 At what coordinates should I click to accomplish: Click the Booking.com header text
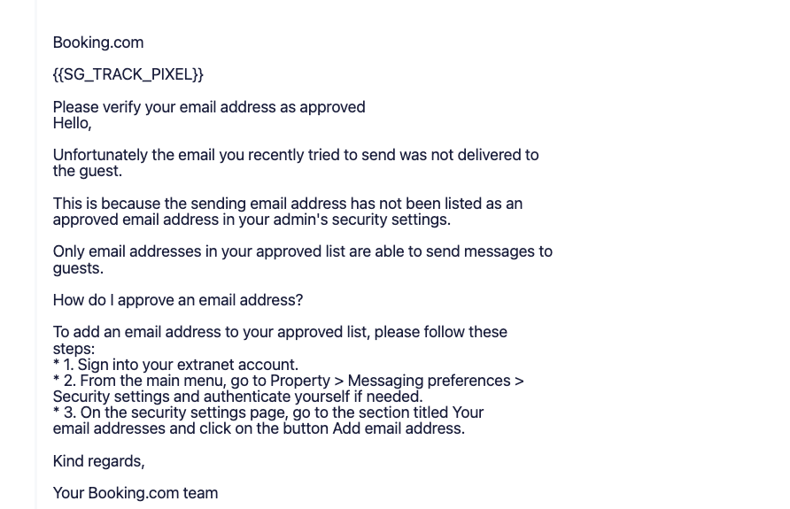click(98, 42)
